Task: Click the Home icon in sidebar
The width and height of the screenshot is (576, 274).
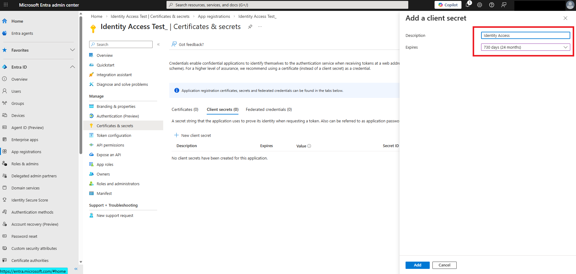Action: [x=5, y=21]
